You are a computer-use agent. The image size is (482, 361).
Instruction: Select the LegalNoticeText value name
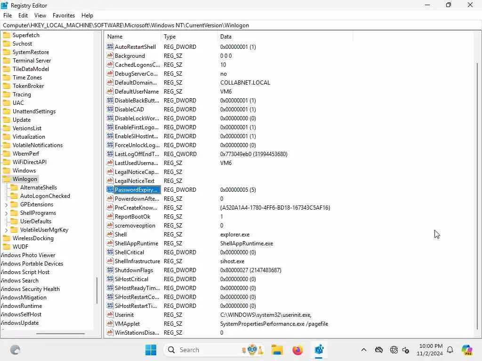pos(134,181)
